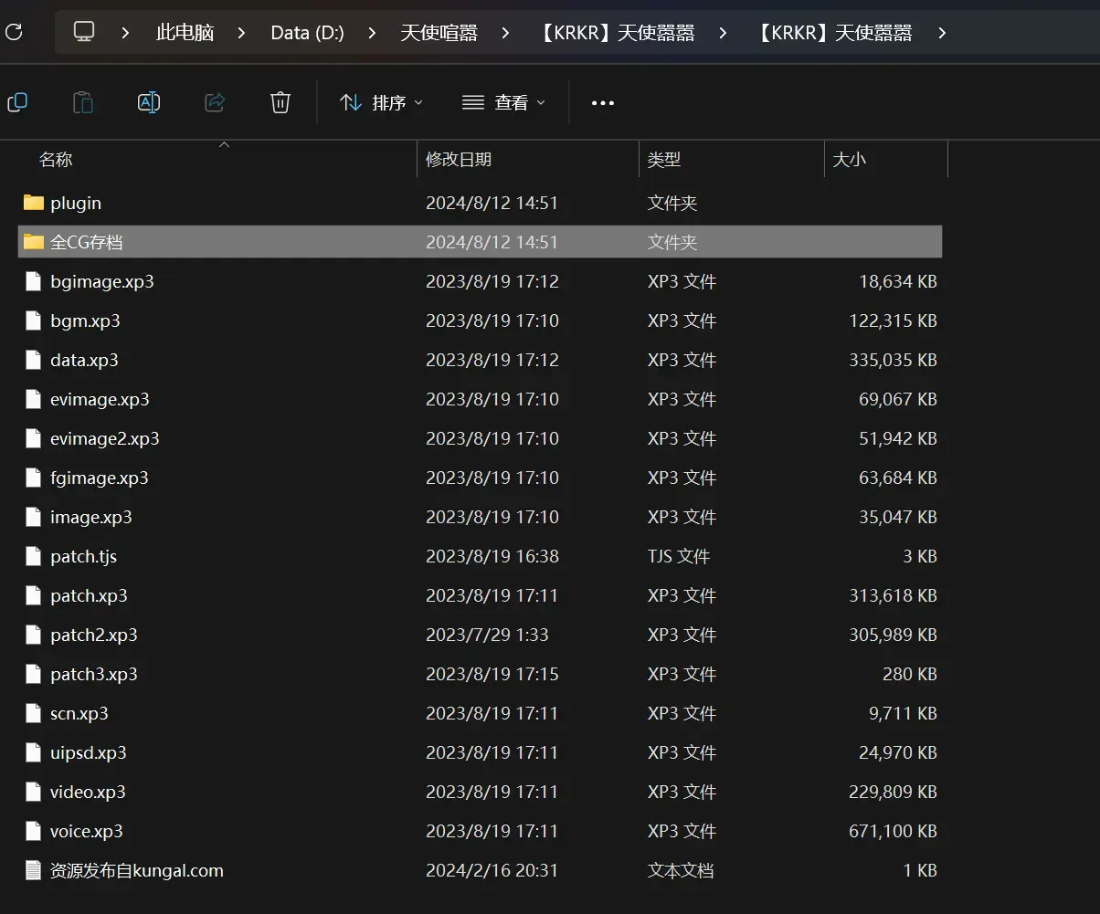Click the Copy toolbar icon

(x=17, y=102)
